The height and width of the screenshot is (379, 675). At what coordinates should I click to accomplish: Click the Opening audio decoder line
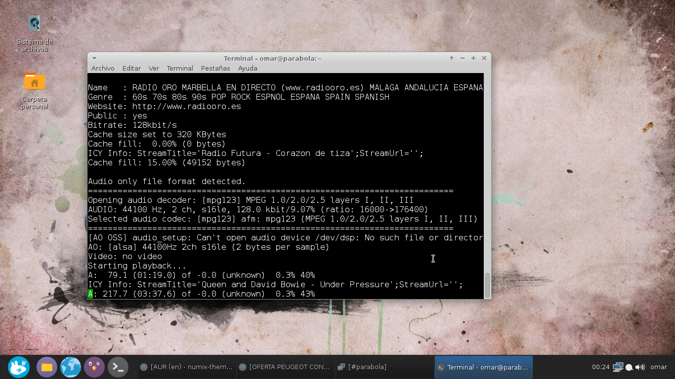(251, 200)
